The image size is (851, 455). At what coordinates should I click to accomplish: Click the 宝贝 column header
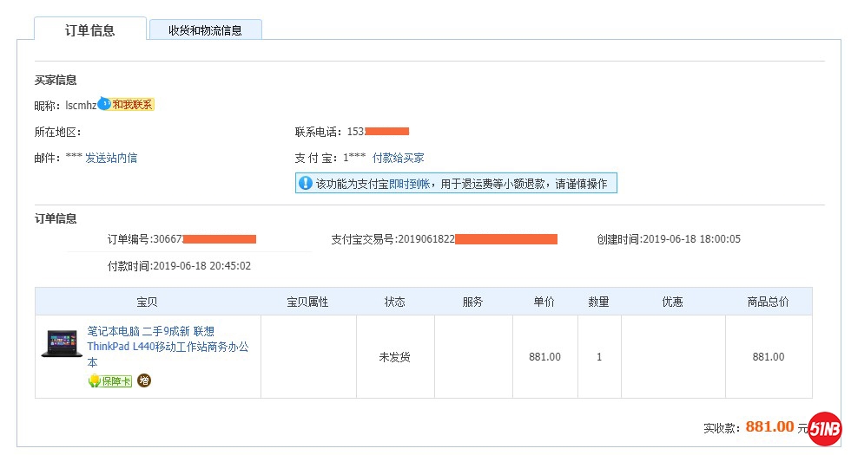[148, 302]
